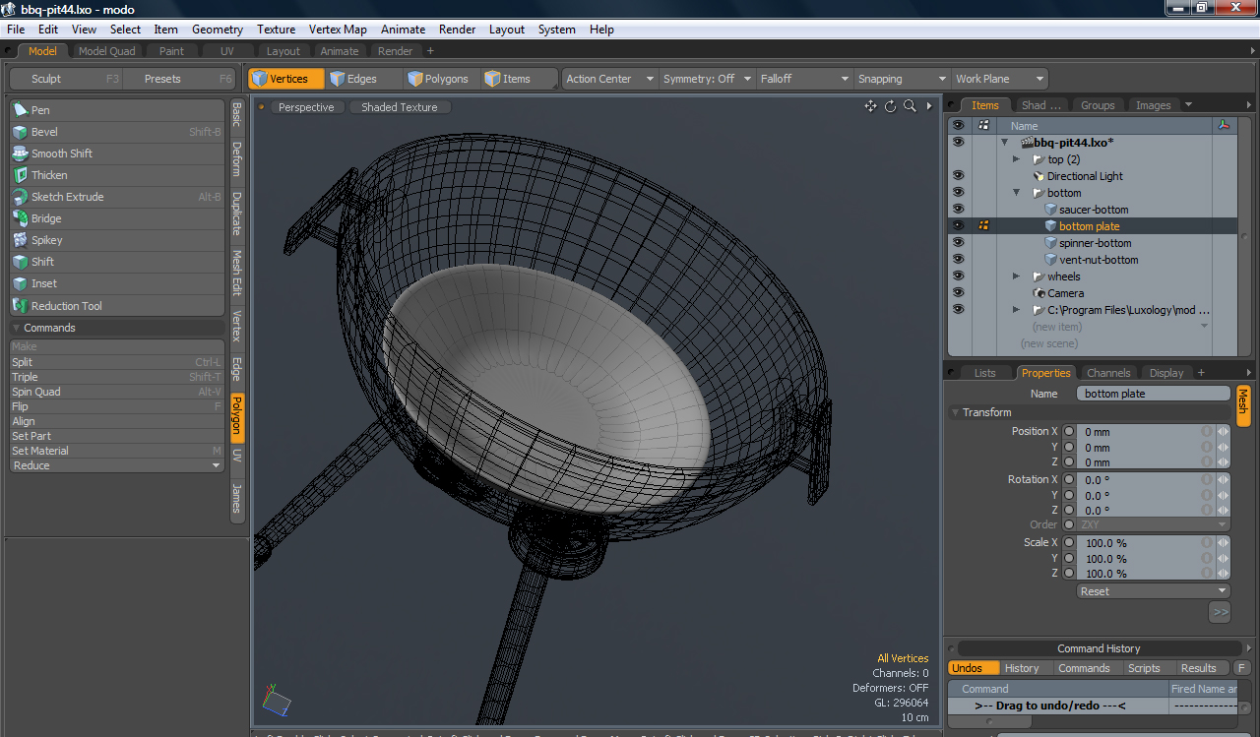The width and height of the screenshot is (1260, 737).
Task: Click the saucer-bottom mesh icon
Action: click(x=1050, y=210)
